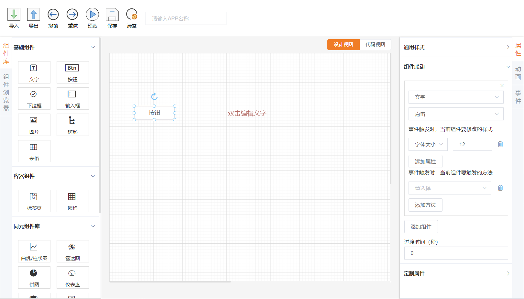This screenshot has height=299, width=524.
Task: Click the canvas horizontal scrollbar
Action: point(170,282)
